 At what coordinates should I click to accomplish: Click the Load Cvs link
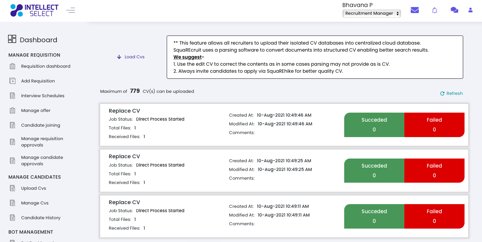tap(134, 57)
